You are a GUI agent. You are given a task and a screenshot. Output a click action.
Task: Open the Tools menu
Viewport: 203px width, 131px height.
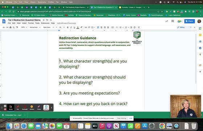(37, 23)
